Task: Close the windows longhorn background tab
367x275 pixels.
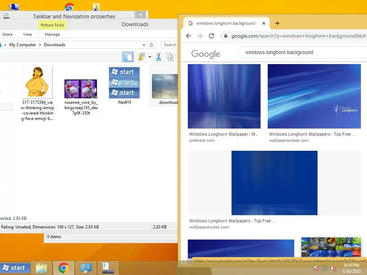Action: tap(263, 23)
